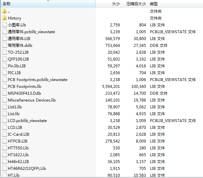
Task: Select the file name List1.lib
Action: 15,107
